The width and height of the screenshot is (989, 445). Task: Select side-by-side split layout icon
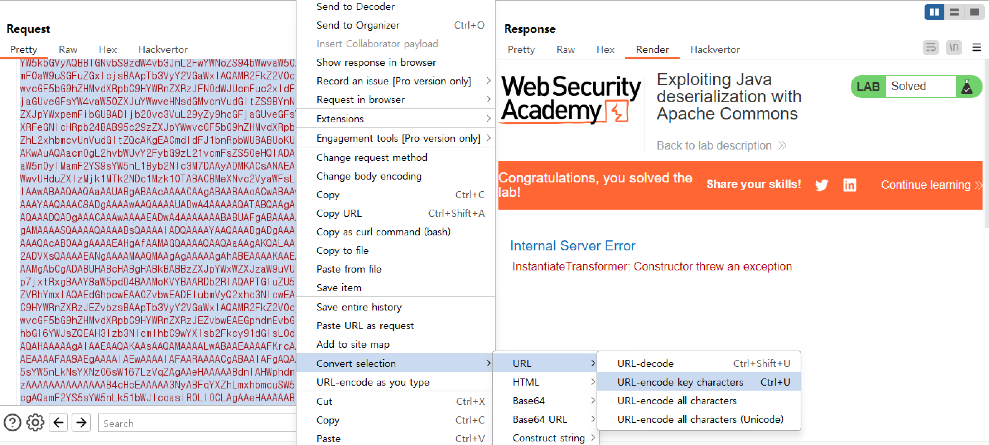(934, 12)
